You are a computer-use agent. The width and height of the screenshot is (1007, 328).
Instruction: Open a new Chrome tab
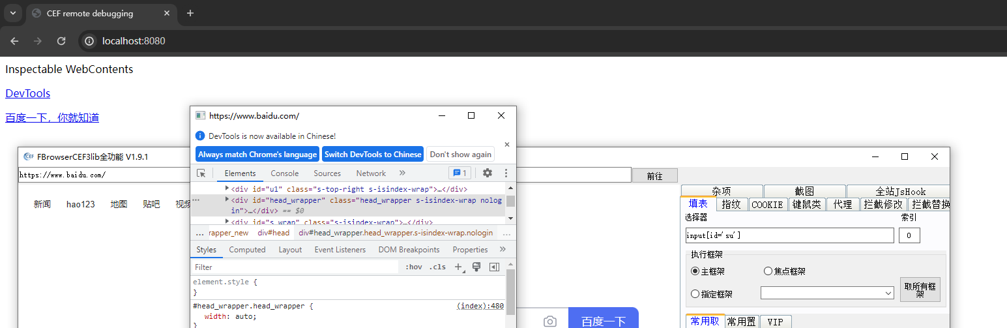point(190,13)
